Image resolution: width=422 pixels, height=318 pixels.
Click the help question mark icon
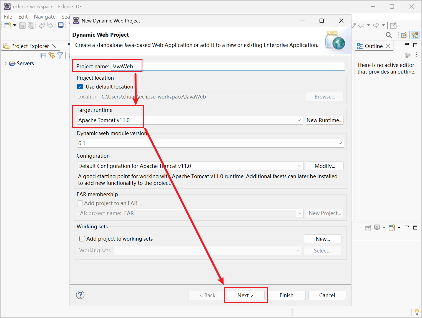click(x=80, y=295)
